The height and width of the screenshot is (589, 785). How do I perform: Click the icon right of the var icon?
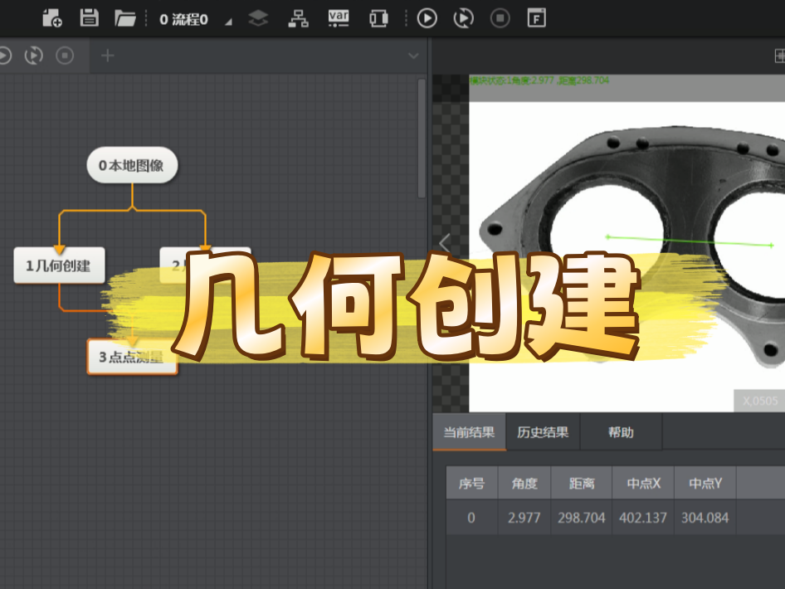coord(378,17)
